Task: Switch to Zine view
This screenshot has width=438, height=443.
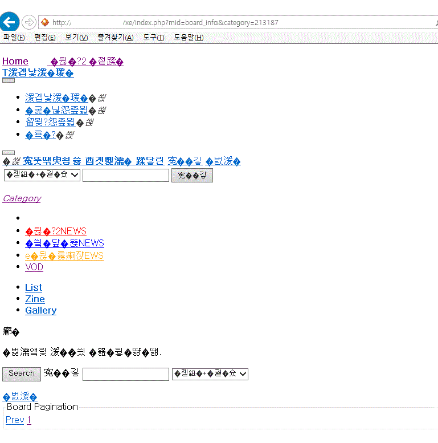Action: 35,299
